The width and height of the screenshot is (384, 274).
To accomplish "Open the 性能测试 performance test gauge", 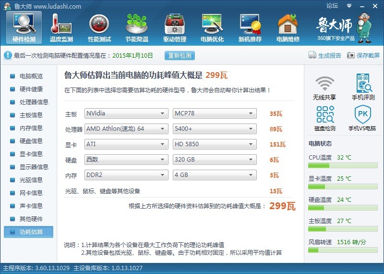I will click(99, 27).
